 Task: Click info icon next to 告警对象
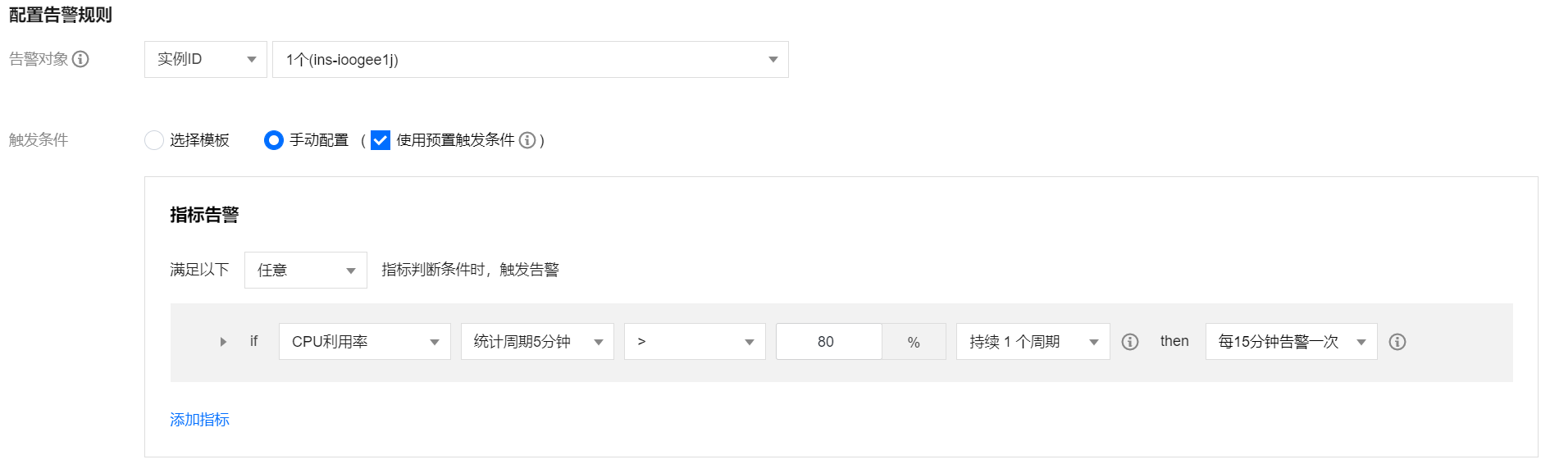80,59
